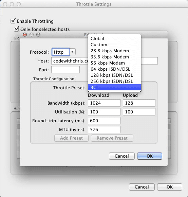
Task: Click OK in Edit Host dialog
Action: pos(150,156)
